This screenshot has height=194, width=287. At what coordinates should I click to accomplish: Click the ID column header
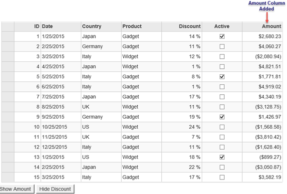click(27, 26)
